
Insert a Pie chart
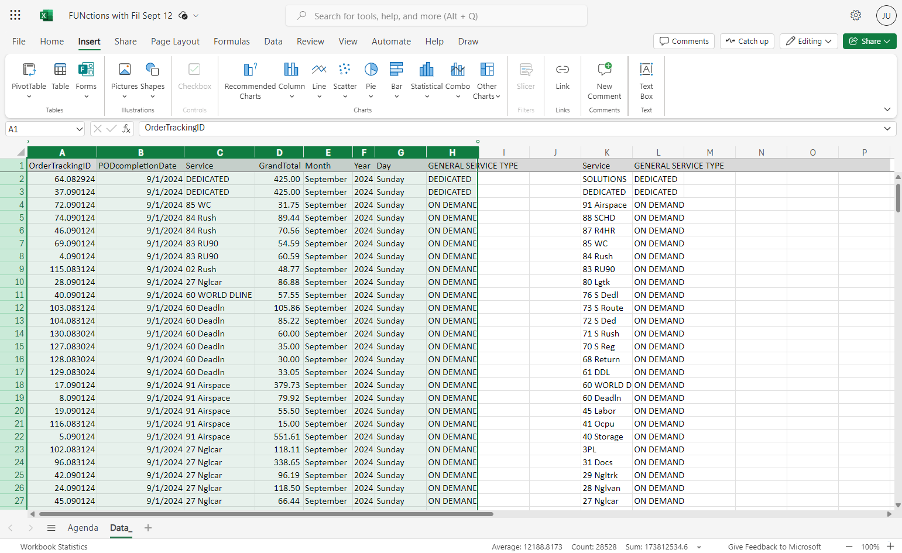(371, 80)
